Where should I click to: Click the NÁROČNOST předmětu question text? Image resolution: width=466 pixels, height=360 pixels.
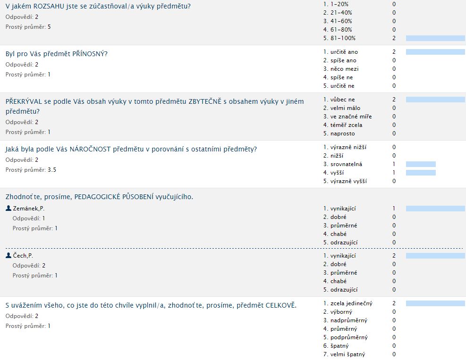[x=131, y=149]
